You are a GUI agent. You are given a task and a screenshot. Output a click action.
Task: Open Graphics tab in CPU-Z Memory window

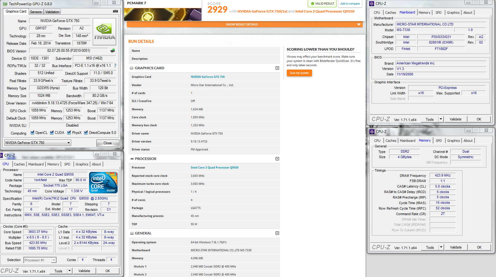click(x=454, y=141)
